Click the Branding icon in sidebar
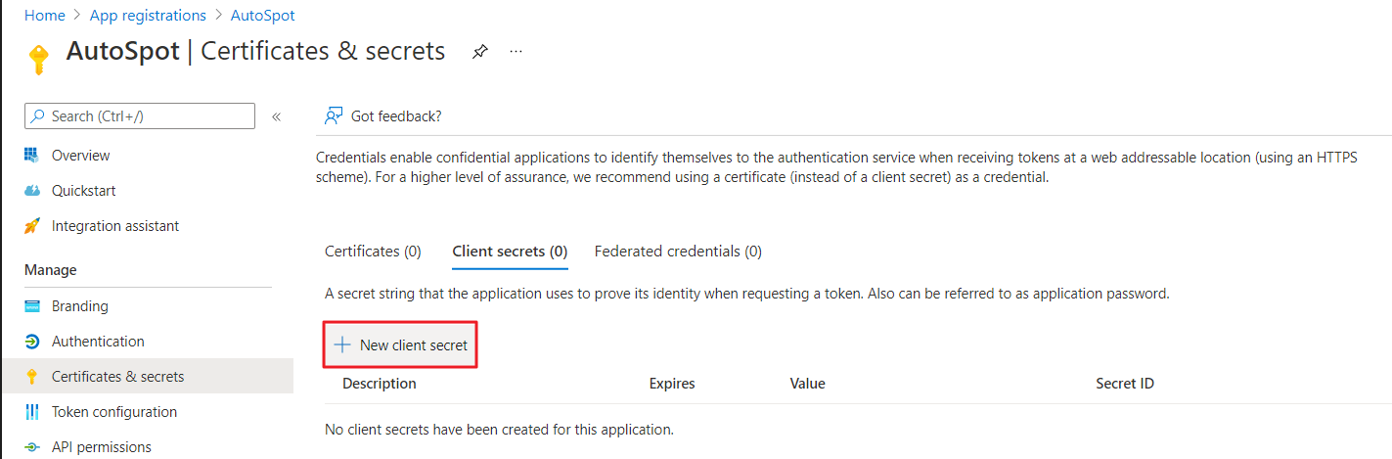 32,306
